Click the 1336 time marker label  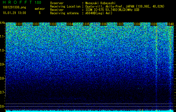pos(103,24)
